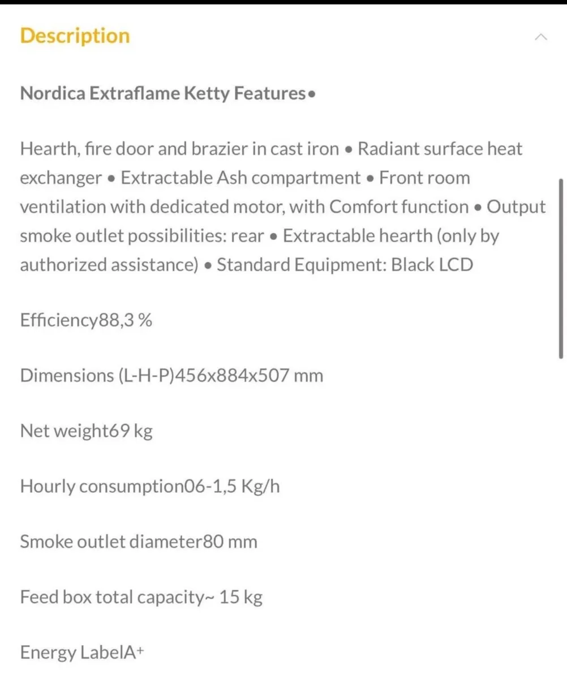Click the 'Extractable Ash compartment' text

pyautogui.click(x=240, y=178)
